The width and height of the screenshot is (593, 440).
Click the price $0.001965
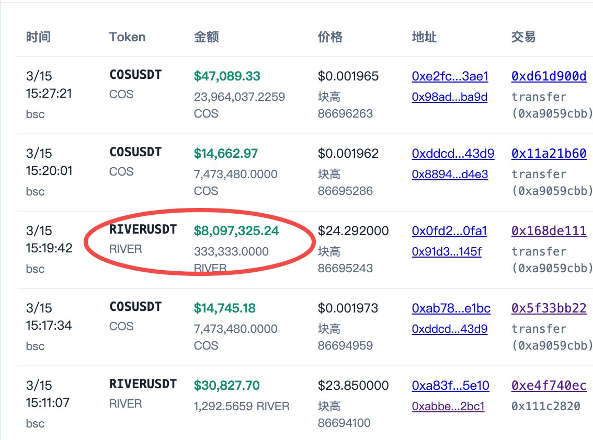point(348,76)
